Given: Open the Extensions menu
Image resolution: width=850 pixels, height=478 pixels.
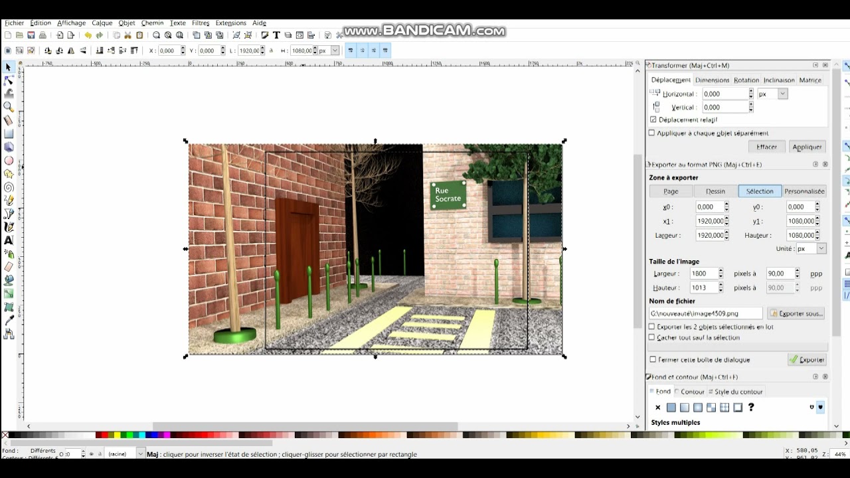Looking at the screenshot, I should 230,23.
